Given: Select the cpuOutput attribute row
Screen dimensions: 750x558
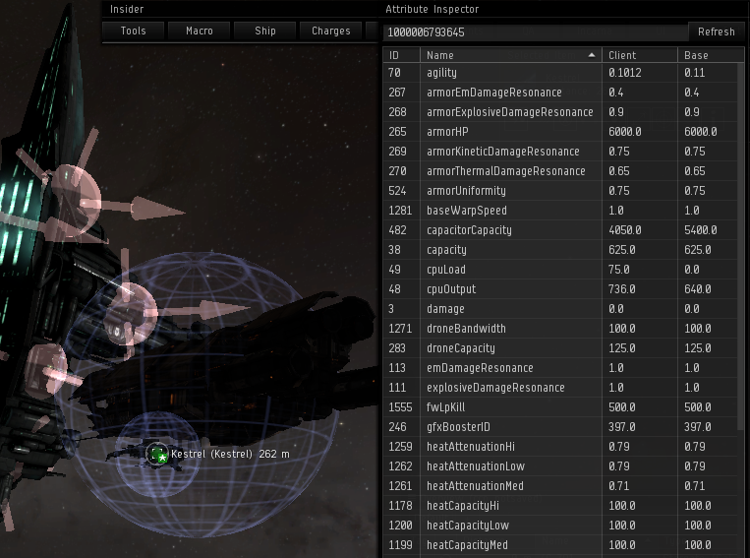Looking at the screenshot, I should pos(560,288).
